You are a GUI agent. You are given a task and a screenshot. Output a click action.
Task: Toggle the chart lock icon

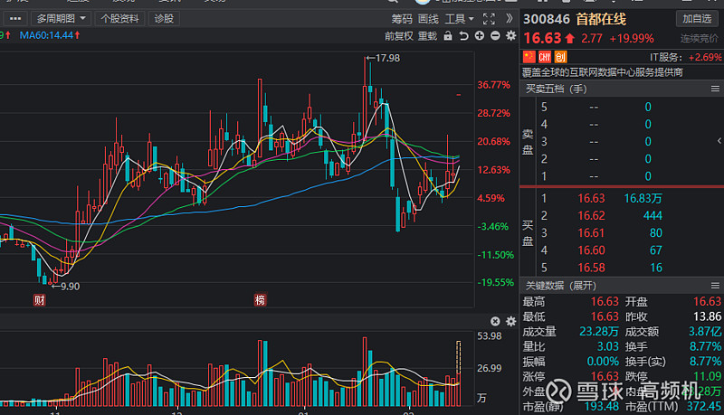coord(448,36)
